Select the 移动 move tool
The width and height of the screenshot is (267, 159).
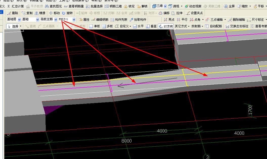pos(55,13)
